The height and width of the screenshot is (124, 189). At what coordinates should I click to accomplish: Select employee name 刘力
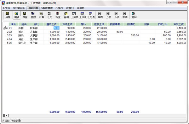pos(21,32)
